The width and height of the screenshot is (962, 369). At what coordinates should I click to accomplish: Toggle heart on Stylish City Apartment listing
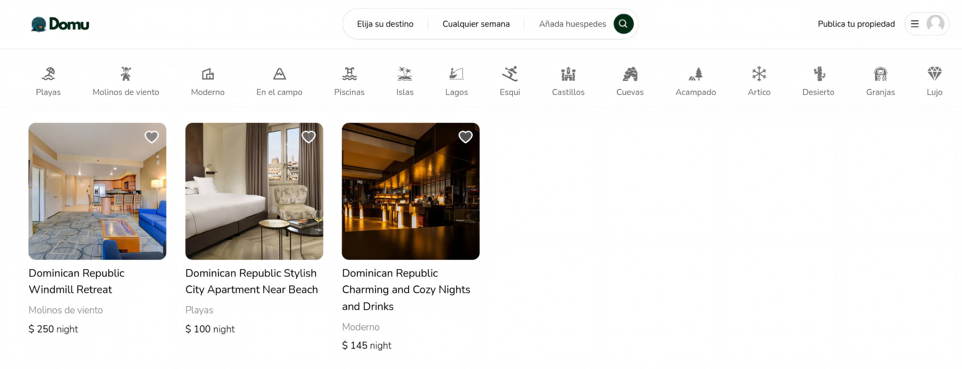tap(308, 137)
